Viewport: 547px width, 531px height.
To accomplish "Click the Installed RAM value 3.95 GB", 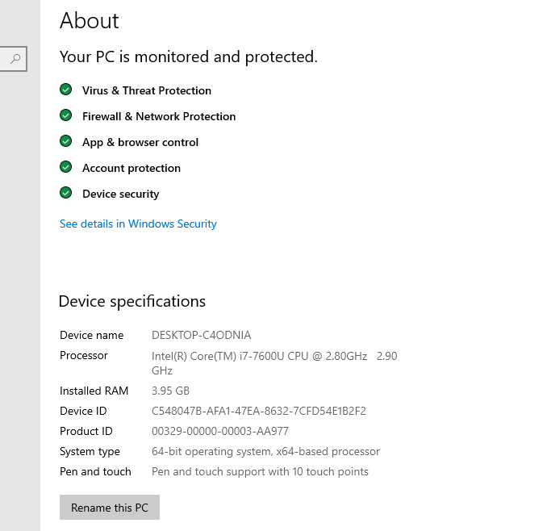I will click(x=170, y=391).
